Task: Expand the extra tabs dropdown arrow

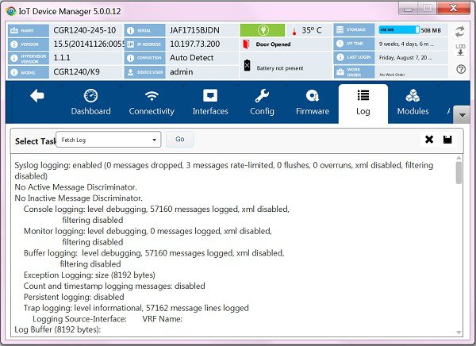Action: [462, 115]
